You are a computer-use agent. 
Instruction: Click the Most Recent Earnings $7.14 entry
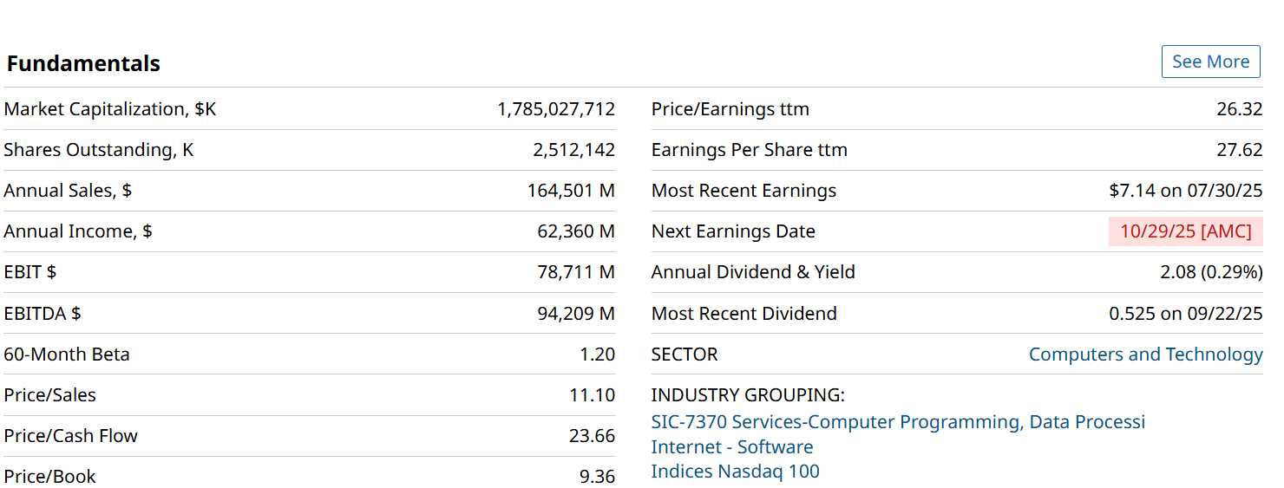tap(1185, 191)
